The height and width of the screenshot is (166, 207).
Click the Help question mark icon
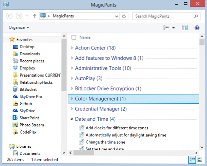[x=197, y=27]
